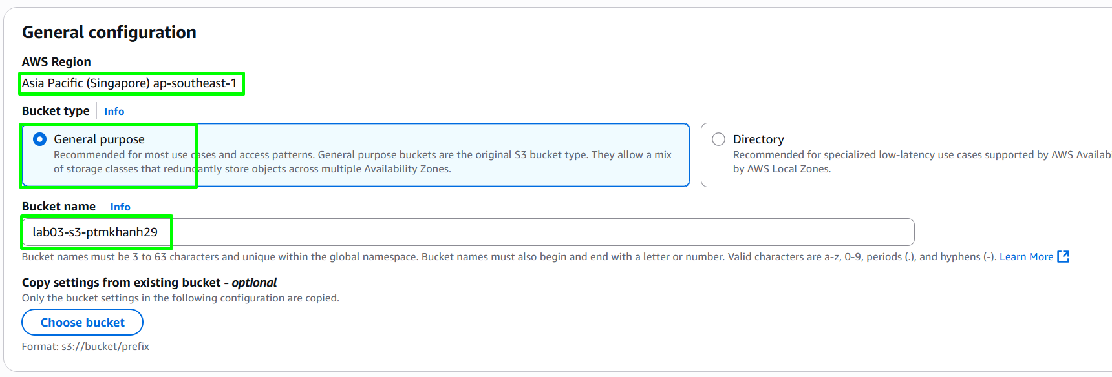Click the General purpose option title label
Image resolution: width=1112 pixels, height=377 pixels.
(99, 139)
